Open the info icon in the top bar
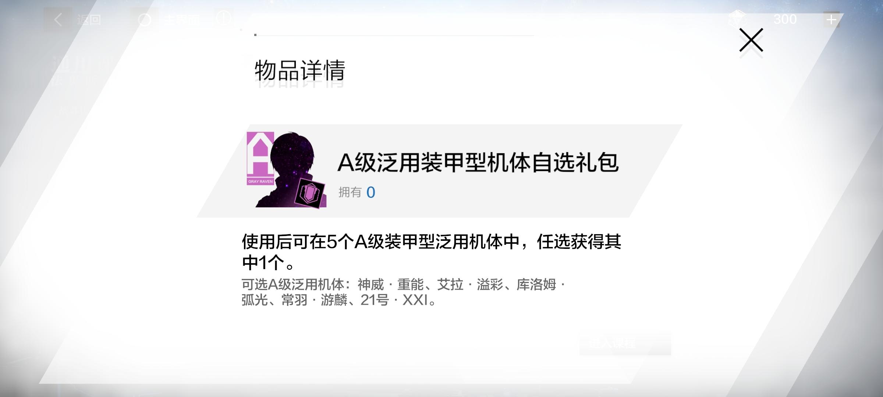This screenshot has width=883, height=397. tap(224, 17)
